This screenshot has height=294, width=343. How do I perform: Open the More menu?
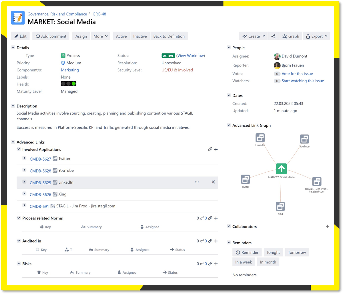tap(100, 36)
